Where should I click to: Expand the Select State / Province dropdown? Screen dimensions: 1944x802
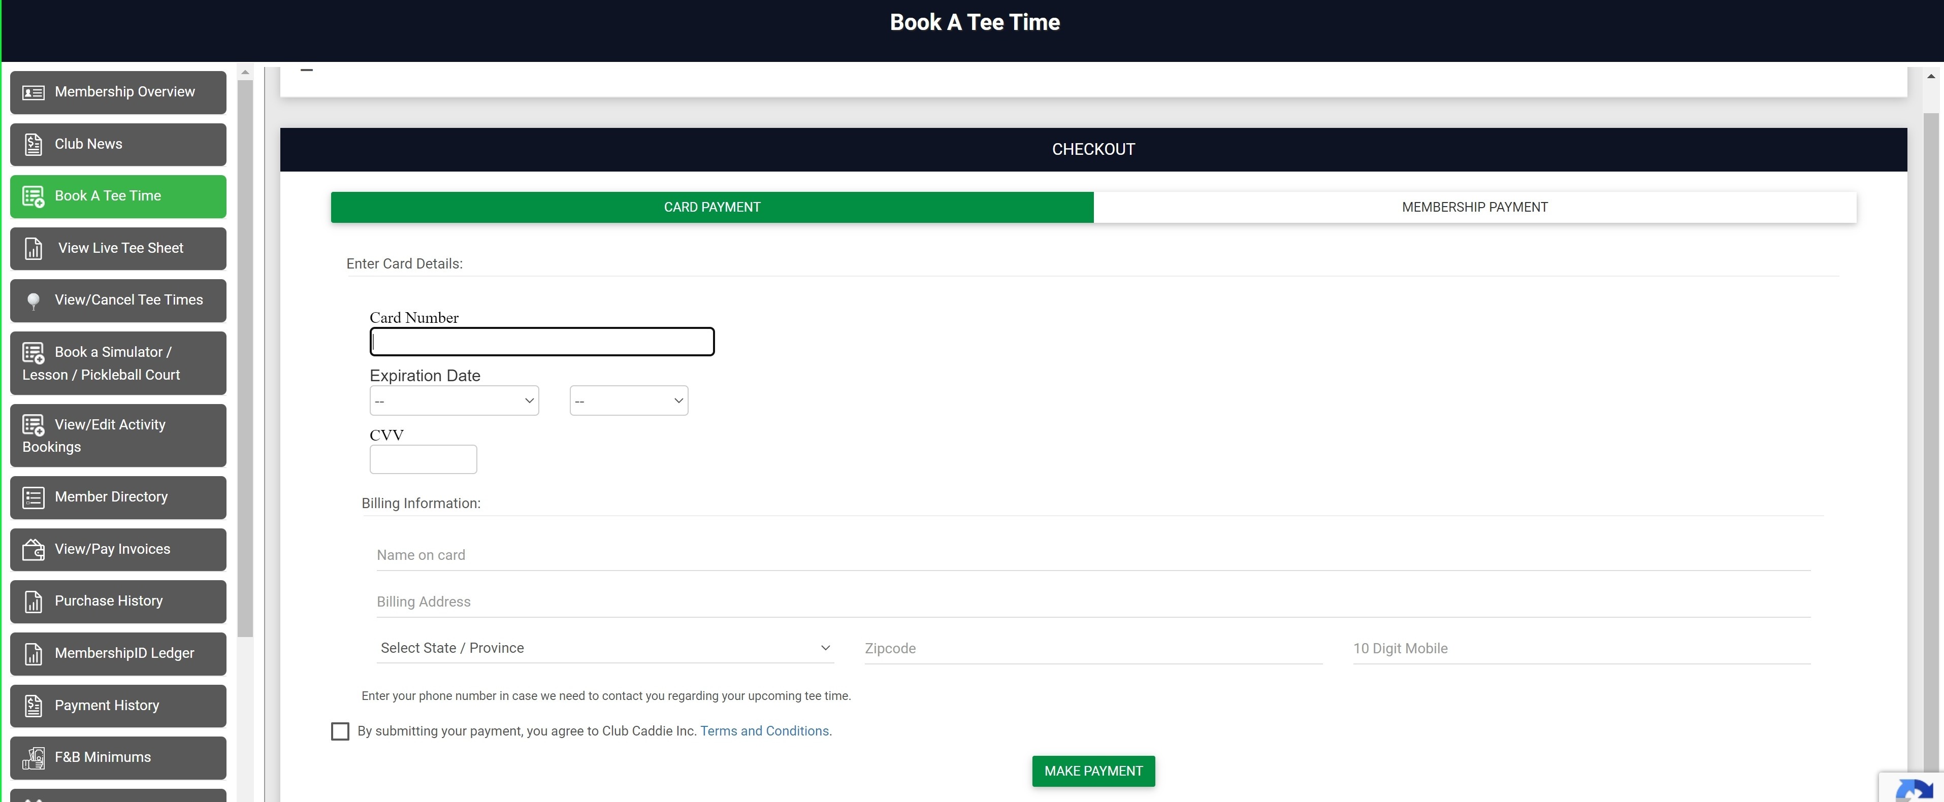[604, 648]
